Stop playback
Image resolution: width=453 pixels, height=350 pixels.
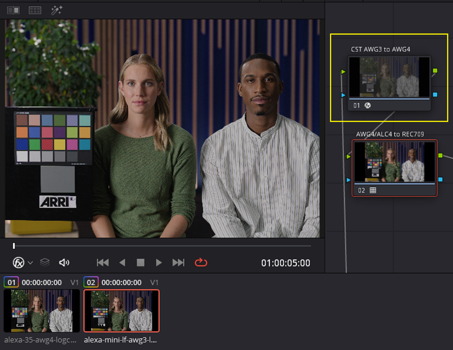tap(140, 262)
